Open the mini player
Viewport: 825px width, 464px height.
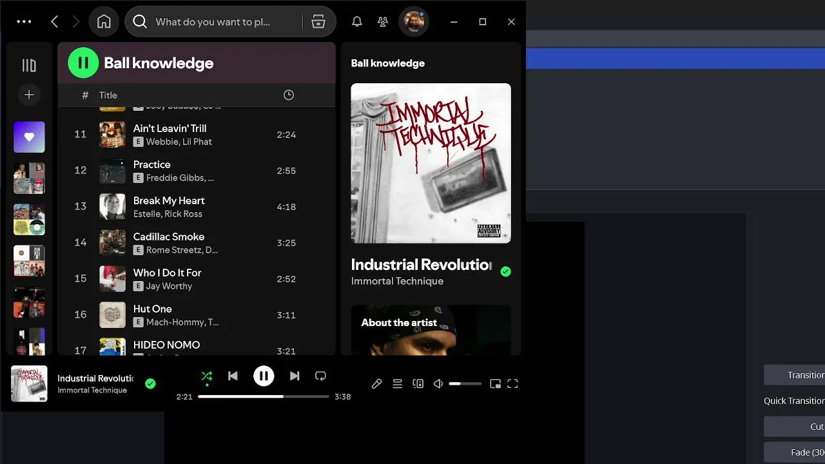pos(496,383)
